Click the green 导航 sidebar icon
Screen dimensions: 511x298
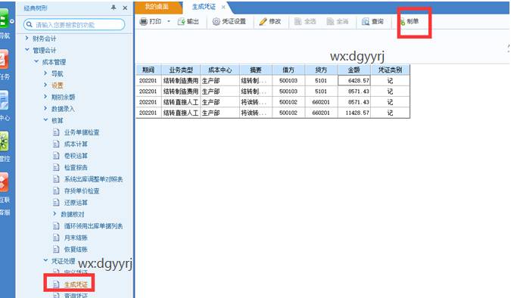pos(5,19)
